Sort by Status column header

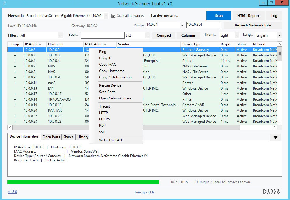point(243,44)
